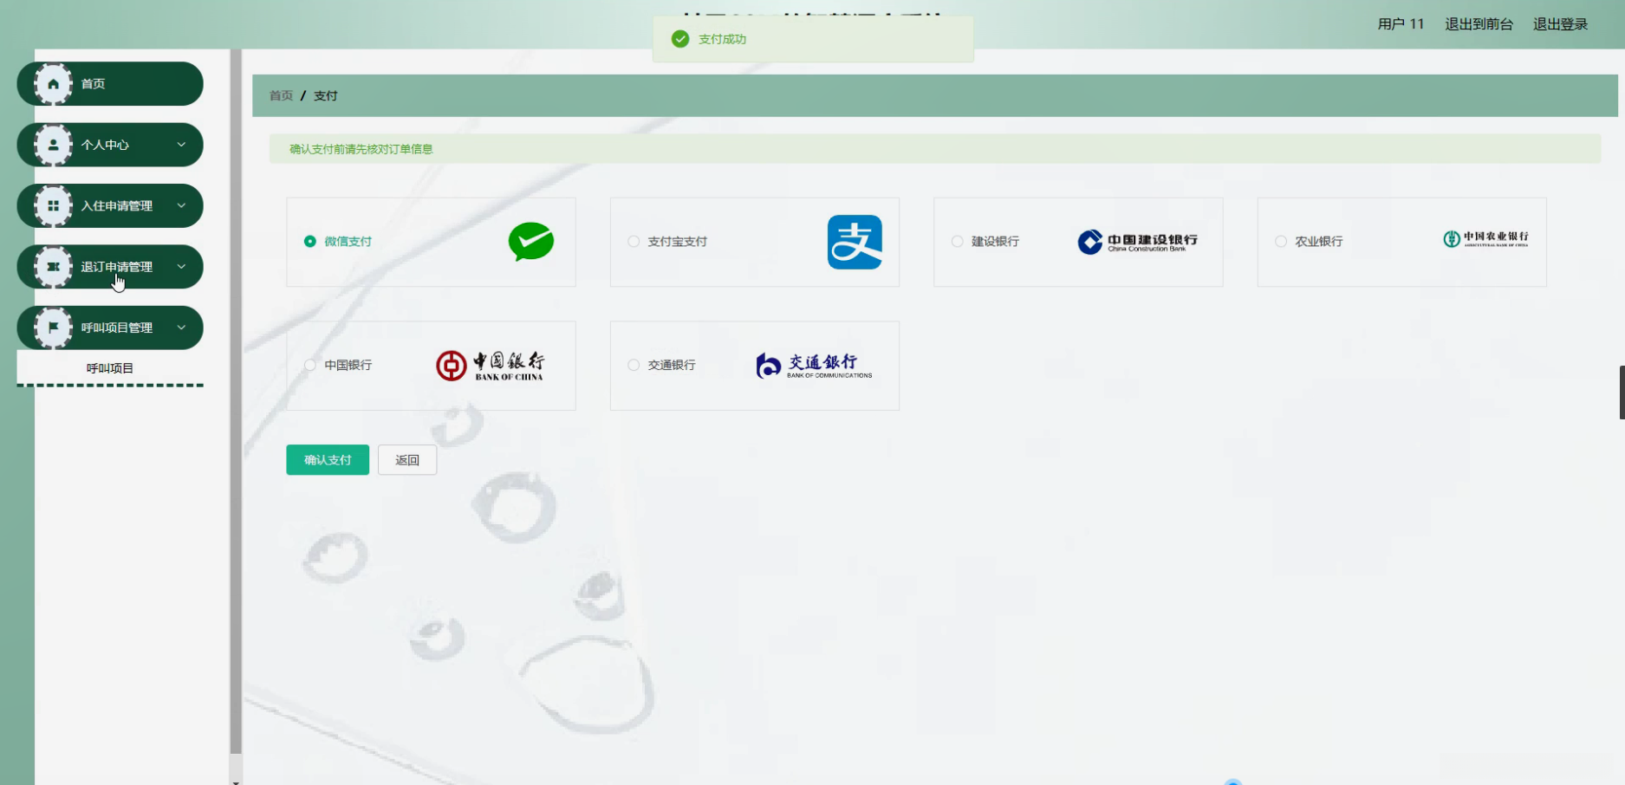Click the 确认支付前请先核对订单信息 notice text
Screen dimensions: 1625x785
pyautogui.click(x=361, y=149)
